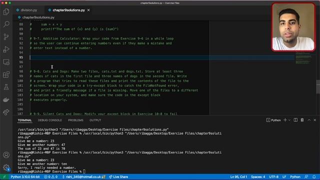The image size is (320, 180).
Task: Click the Python terminal label in panel
Action: [273, 120]
